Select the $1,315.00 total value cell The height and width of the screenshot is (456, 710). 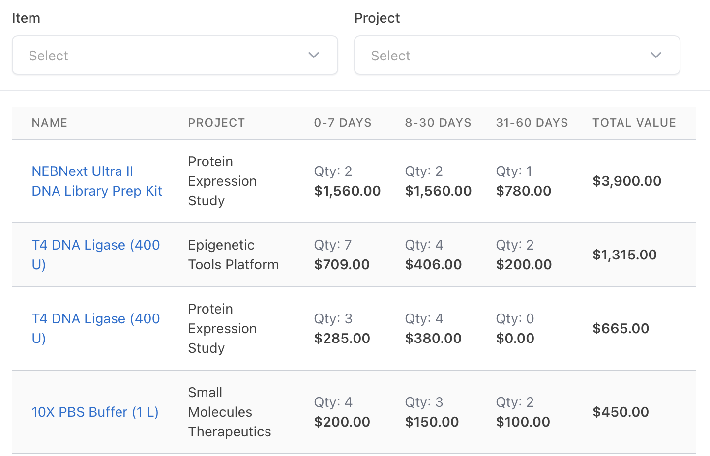624,255
